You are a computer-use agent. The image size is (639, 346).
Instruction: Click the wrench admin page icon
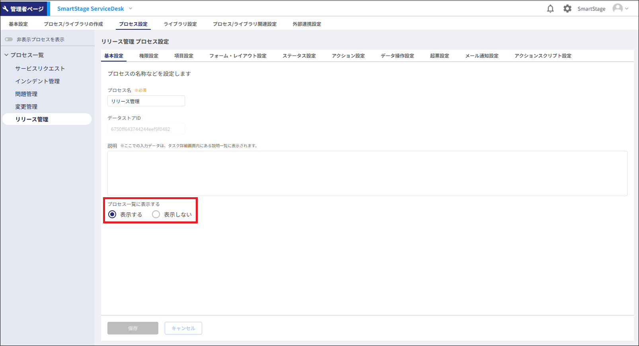click(x=6, y=9)
